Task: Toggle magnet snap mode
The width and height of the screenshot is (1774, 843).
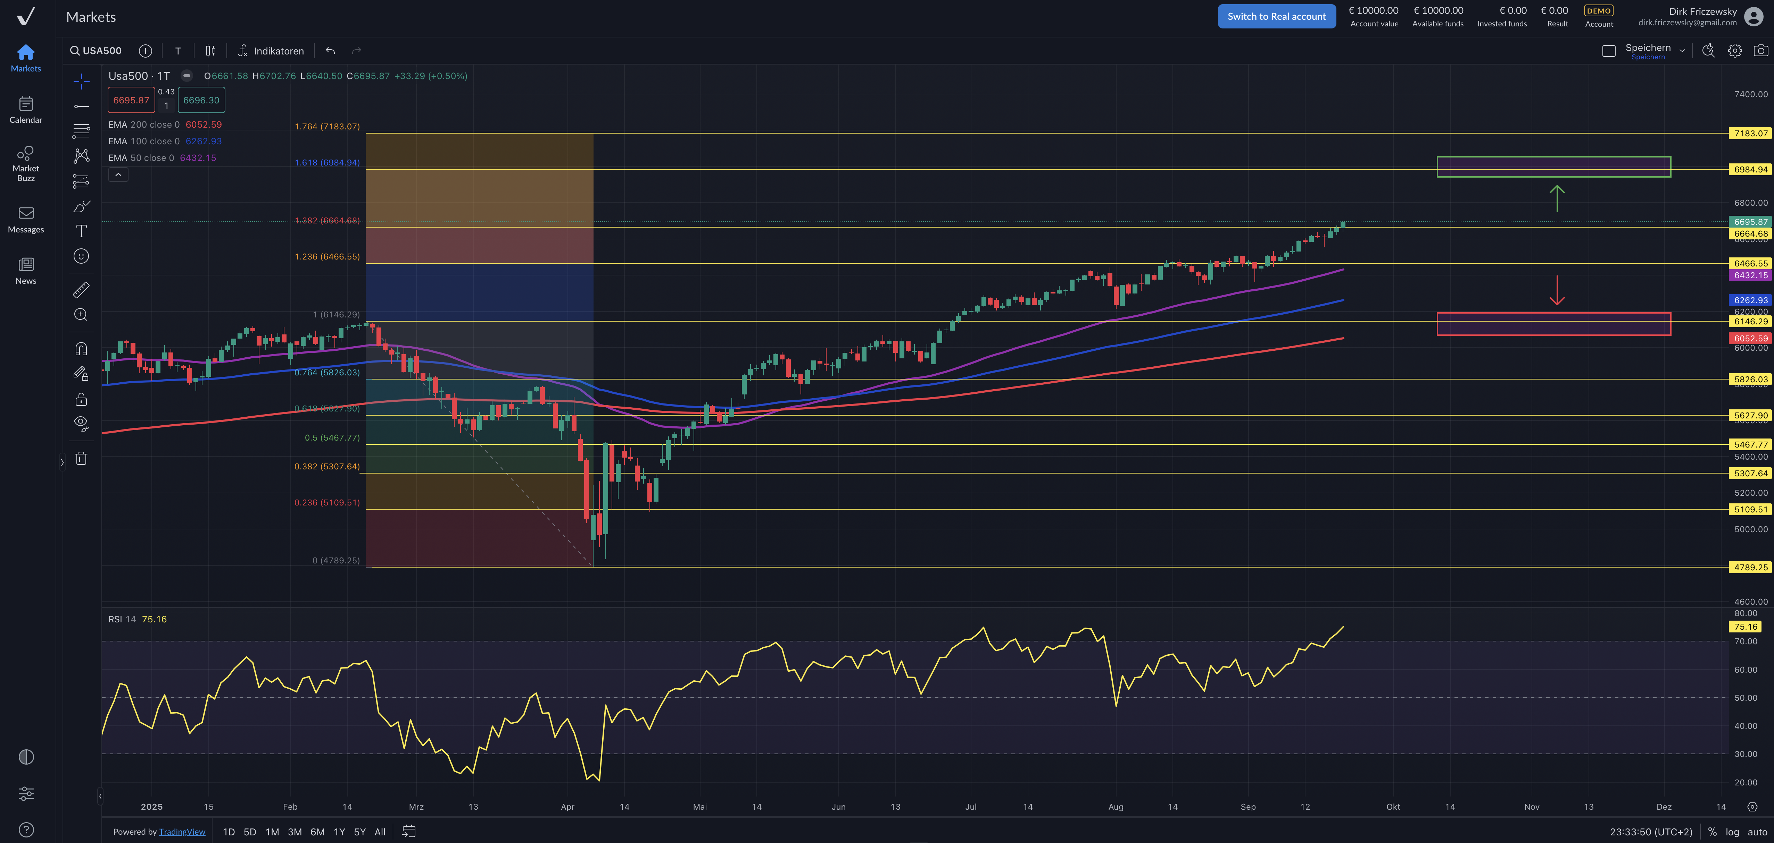Action: [81, 349]
